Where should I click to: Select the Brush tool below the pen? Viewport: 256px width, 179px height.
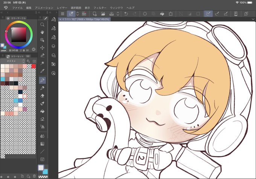[x=42, y=88]
